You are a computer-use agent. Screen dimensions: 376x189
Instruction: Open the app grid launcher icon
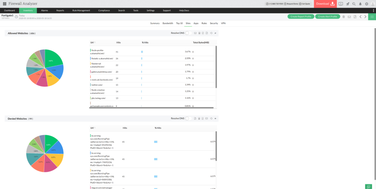coord(4,4)
